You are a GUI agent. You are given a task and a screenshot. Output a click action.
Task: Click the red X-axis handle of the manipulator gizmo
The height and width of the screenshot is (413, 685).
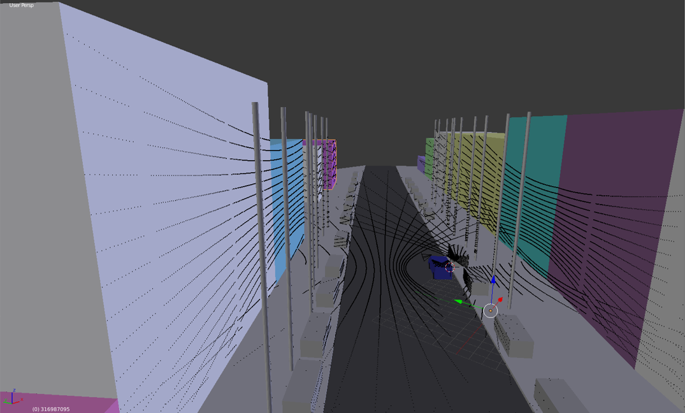coord(501,300)
